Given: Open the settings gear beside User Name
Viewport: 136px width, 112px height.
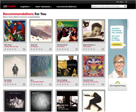Looking at the screenshot, I should pyautogui.click(x=126, y=2).
